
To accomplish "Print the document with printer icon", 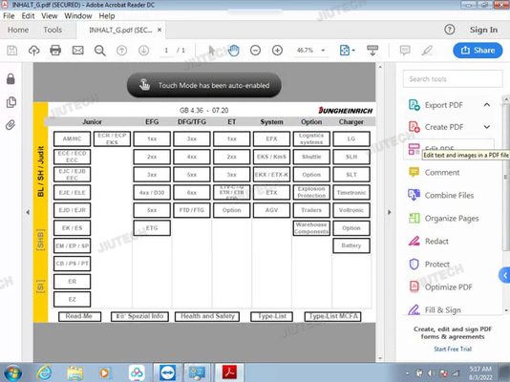I will click(55, 51).
